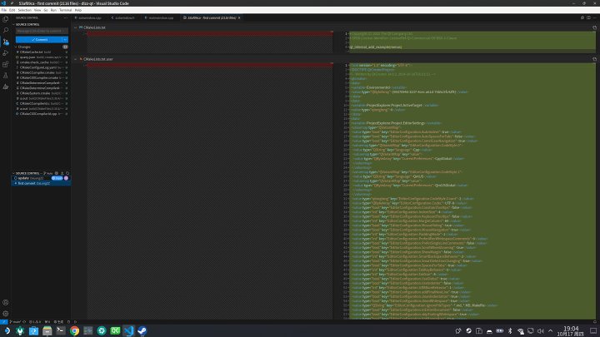The width and height of the screenshot is (600, 337).
Task: Open the Terminal menu
Action: coord(66,10)
